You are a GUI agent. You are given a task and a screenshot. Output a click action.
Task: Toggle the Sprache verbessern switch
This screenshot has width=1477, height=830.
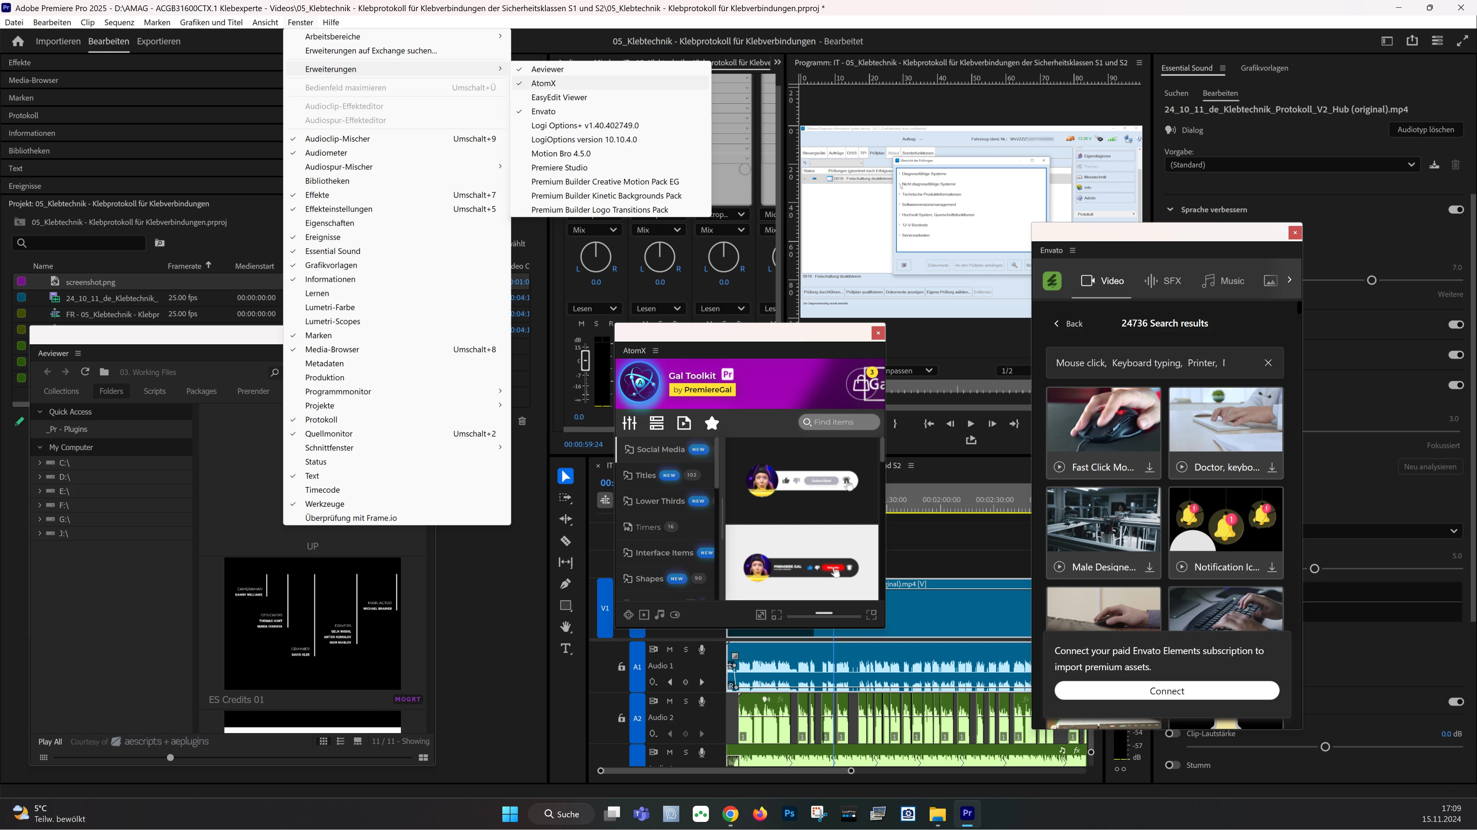[x=1455, y=210]
